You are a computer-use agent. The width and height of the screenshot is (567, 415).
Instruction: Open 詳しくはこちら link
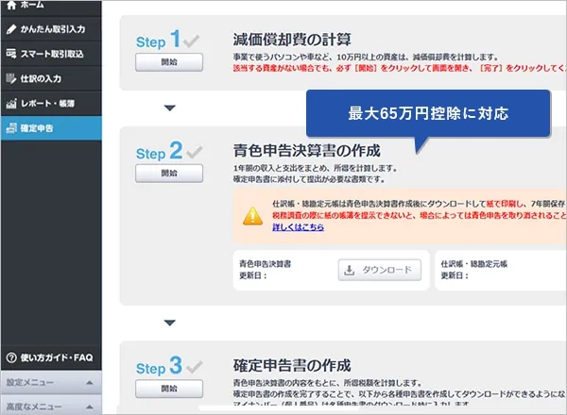tap(299, 227)
